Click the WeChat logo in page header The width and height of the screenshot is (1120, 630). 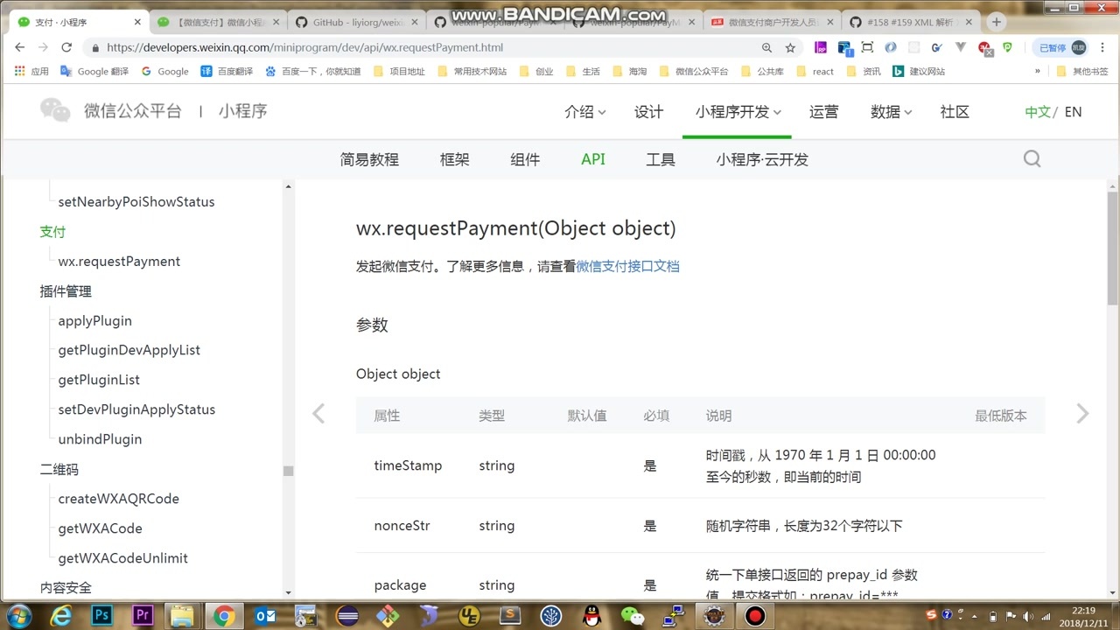55,110
